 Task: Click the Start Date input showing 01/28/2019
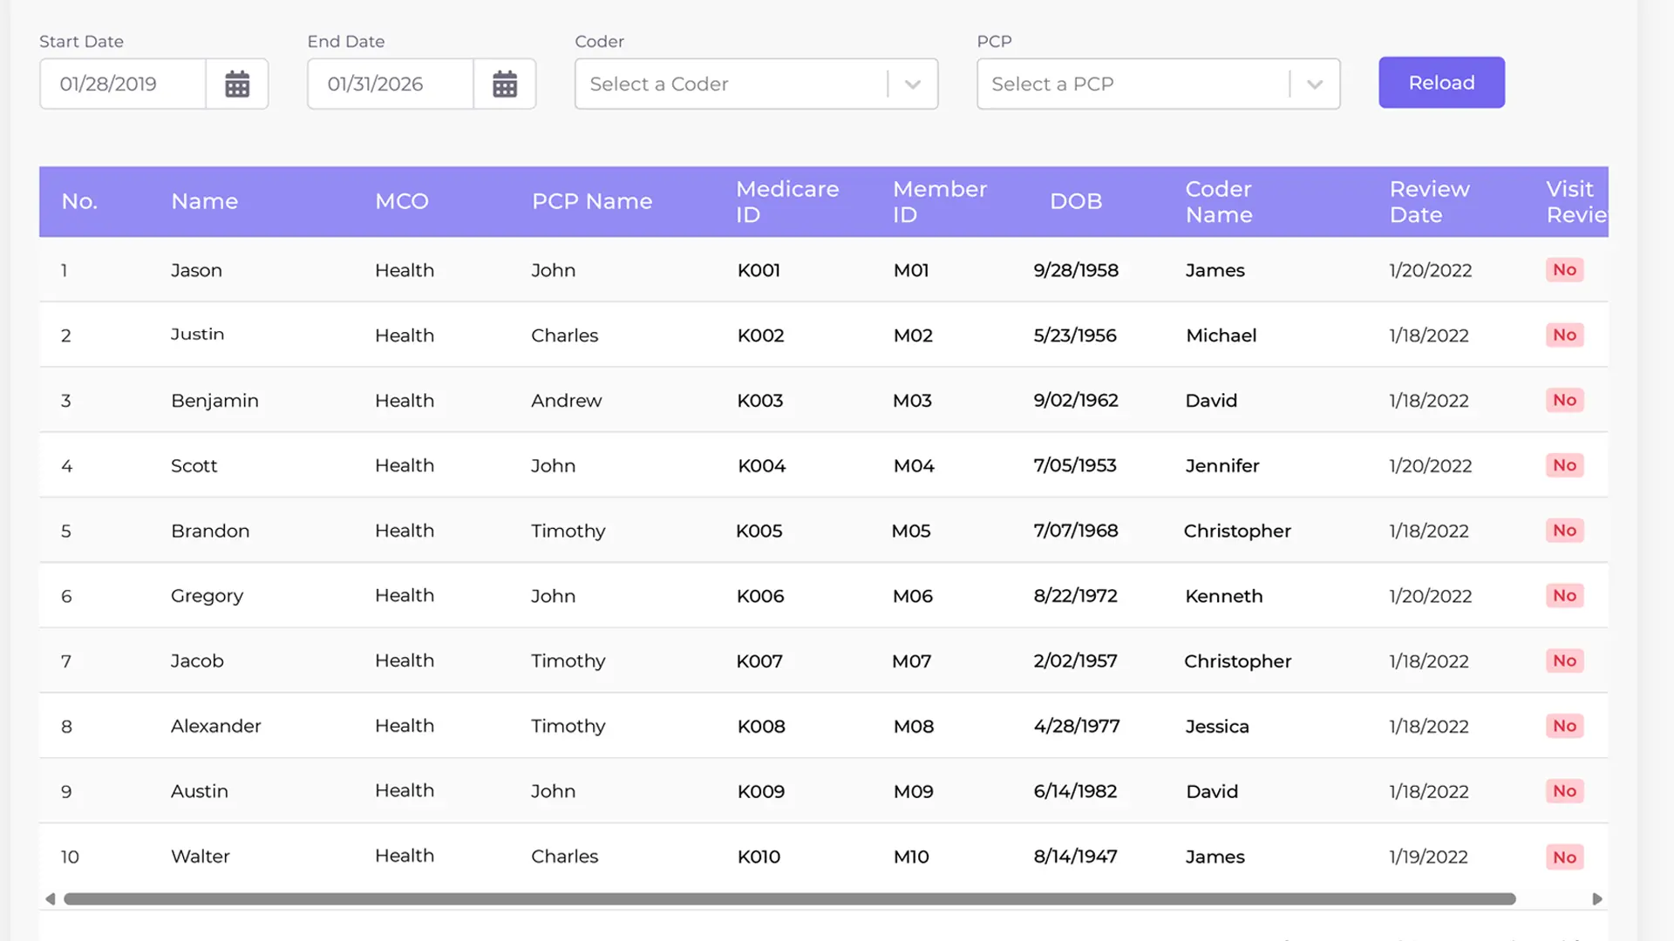click(x=122, y=85)
